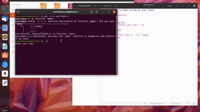Image resolution: width=200 pixels, height=112 pixels.
Task: Open Tab Width dropdown in status bar
Action: pyautogui.click(x=156, y=104)
